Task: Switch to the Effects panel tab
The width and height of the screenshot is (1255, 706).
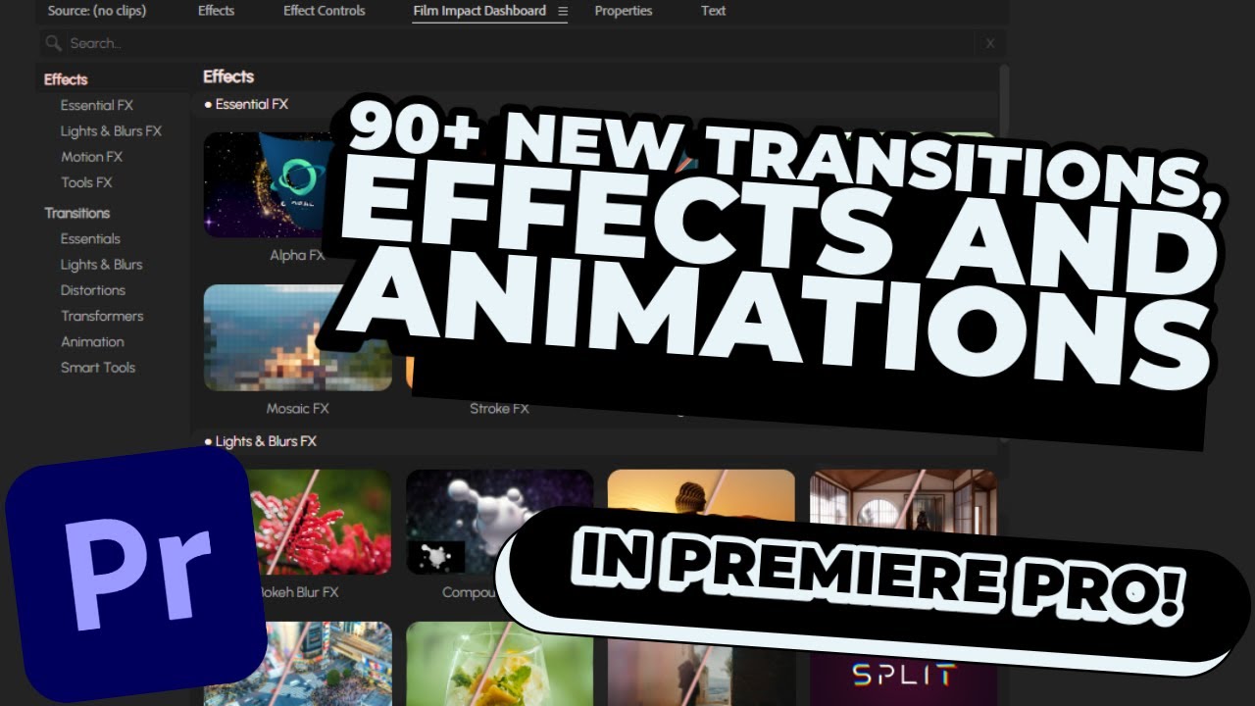Action: click(x=216, y=11)
